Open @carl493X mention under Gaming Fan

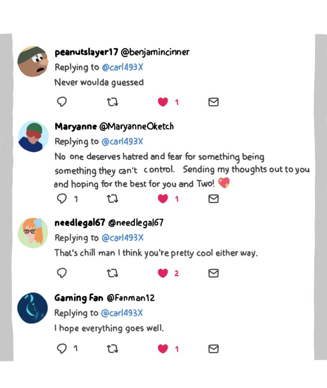[122, 313]
